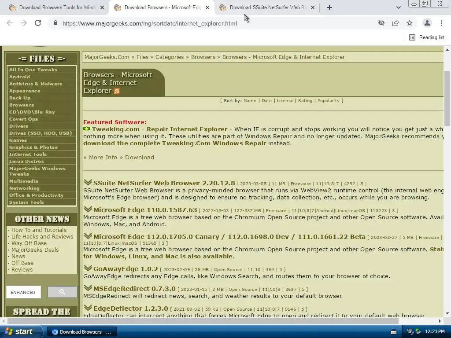Screen dimensions: 451x338
Task: Click Categories in the breadcrumb trail
Action: pyautogui.click(x=170, y=57)
